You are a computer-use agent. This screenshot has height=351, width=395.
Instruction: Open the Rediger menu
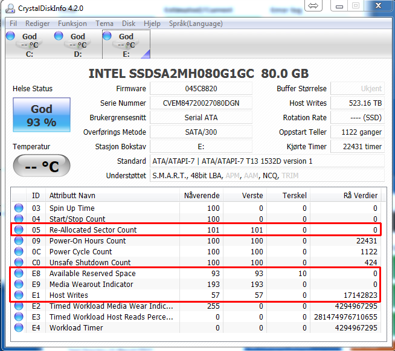click(x=37, y=24)
